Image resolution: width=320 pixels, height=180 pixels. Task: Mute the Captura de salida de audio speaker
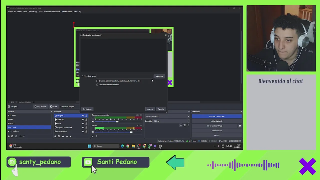click(x=93, y=121)
